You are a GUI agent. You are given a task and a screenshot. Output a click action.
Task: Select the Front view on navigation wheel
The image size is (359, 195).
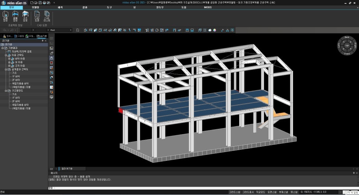tap(347, 53)
